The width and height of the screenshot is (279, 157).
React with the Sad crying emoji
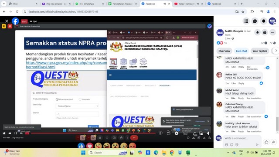(124, 146)
